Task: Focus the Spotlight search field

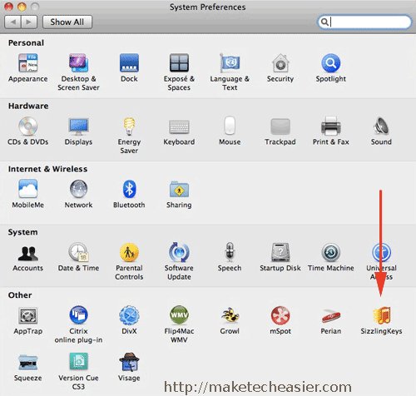Action: pos(364,22)
